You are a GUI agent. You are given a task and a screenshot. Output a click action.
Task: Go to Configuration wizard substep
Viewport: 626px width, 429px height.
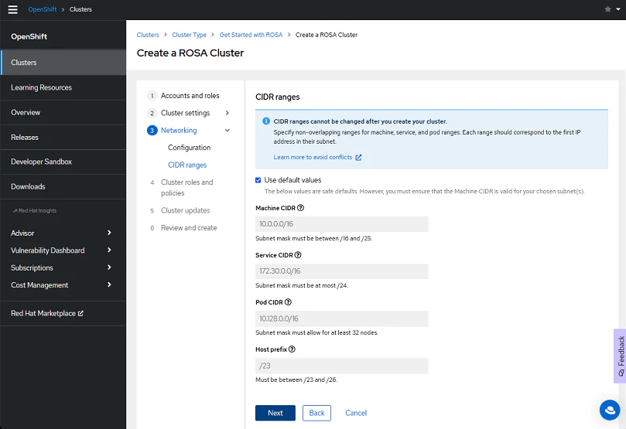point(189,148)
